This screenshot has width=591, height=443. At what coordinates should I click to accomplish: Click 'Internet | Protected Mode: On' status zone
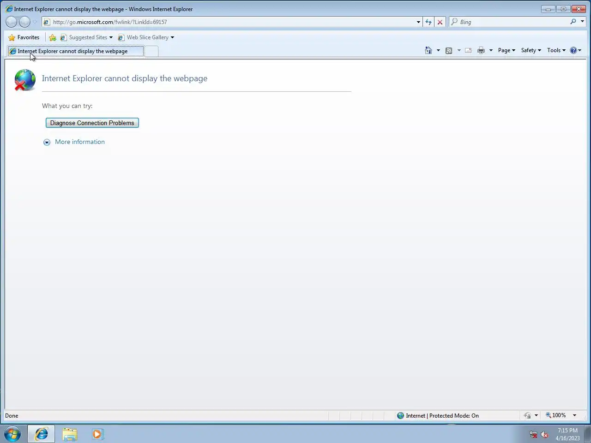(438, 415)
